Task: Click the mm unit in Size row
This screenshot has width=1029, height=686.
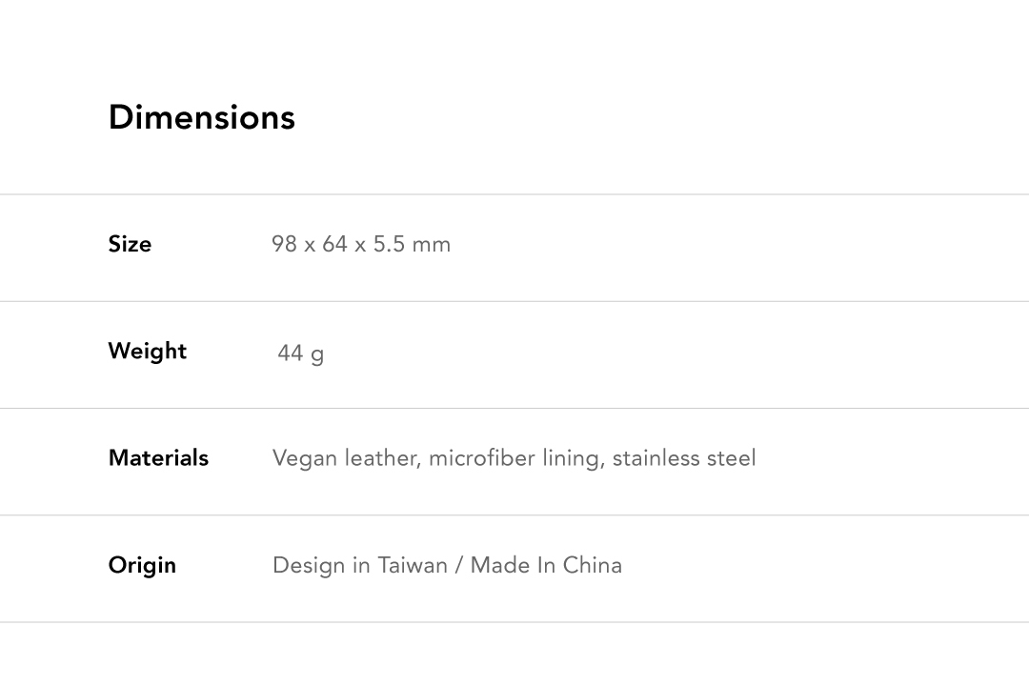Action: point(432,245)
